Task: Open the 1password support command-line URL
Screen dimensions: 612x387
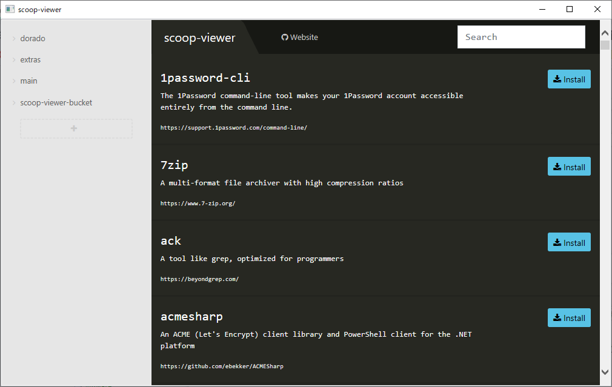Action: pyautogui.click(x=233, y=128)
